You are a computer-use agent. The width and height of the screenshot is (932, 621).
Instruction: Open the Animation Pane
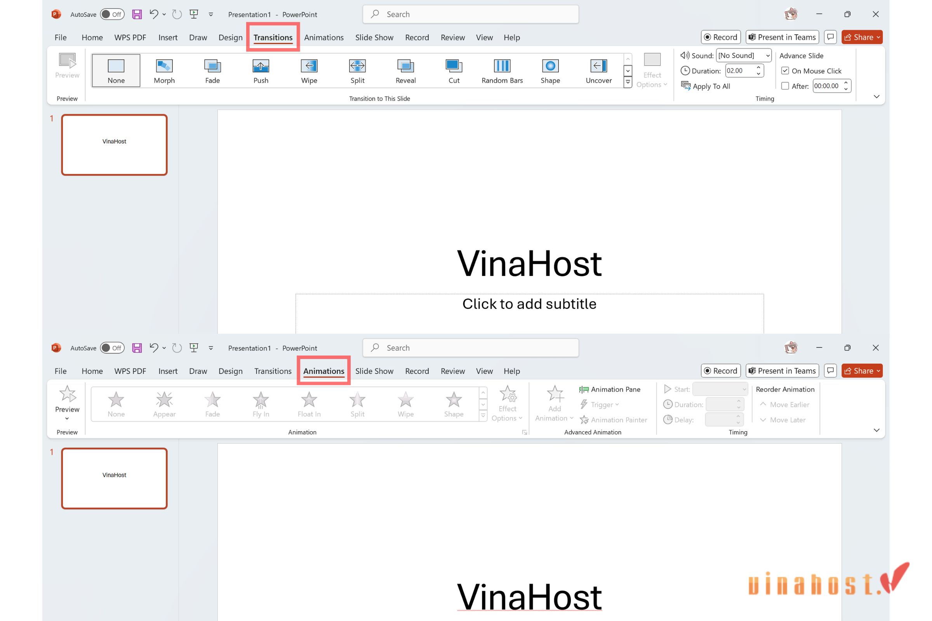coord(610,389)
